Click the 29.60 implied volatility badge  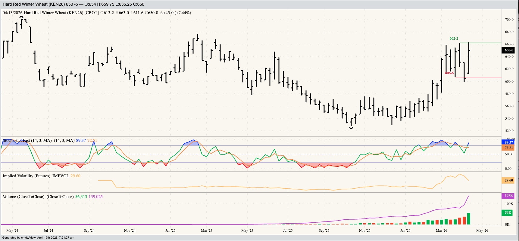pos(509,180)
